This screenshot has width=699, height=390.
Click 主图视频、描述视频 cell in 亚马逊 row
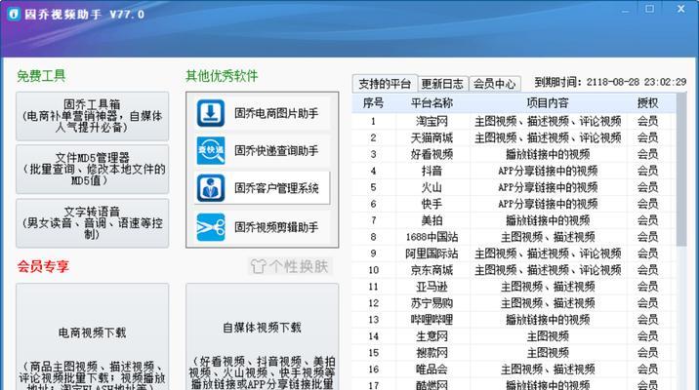pos(548,287)
